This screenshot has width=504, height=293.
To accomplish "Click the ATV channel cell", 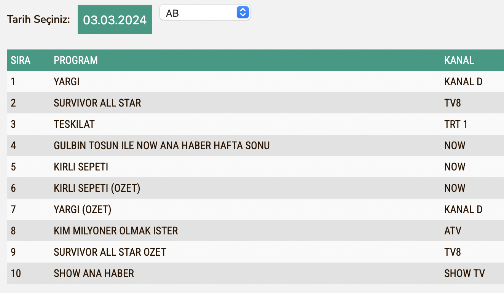I will tap(453, 231).
